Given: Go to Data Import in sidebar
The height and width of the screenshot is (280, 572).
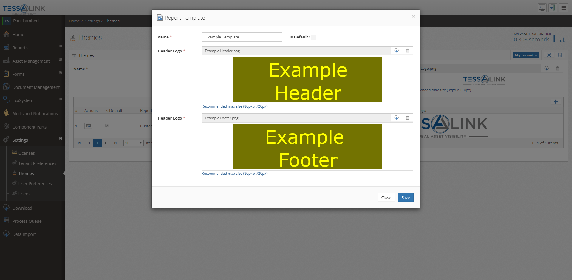Looking at the screenshot, I should click(x=24, y=234).
